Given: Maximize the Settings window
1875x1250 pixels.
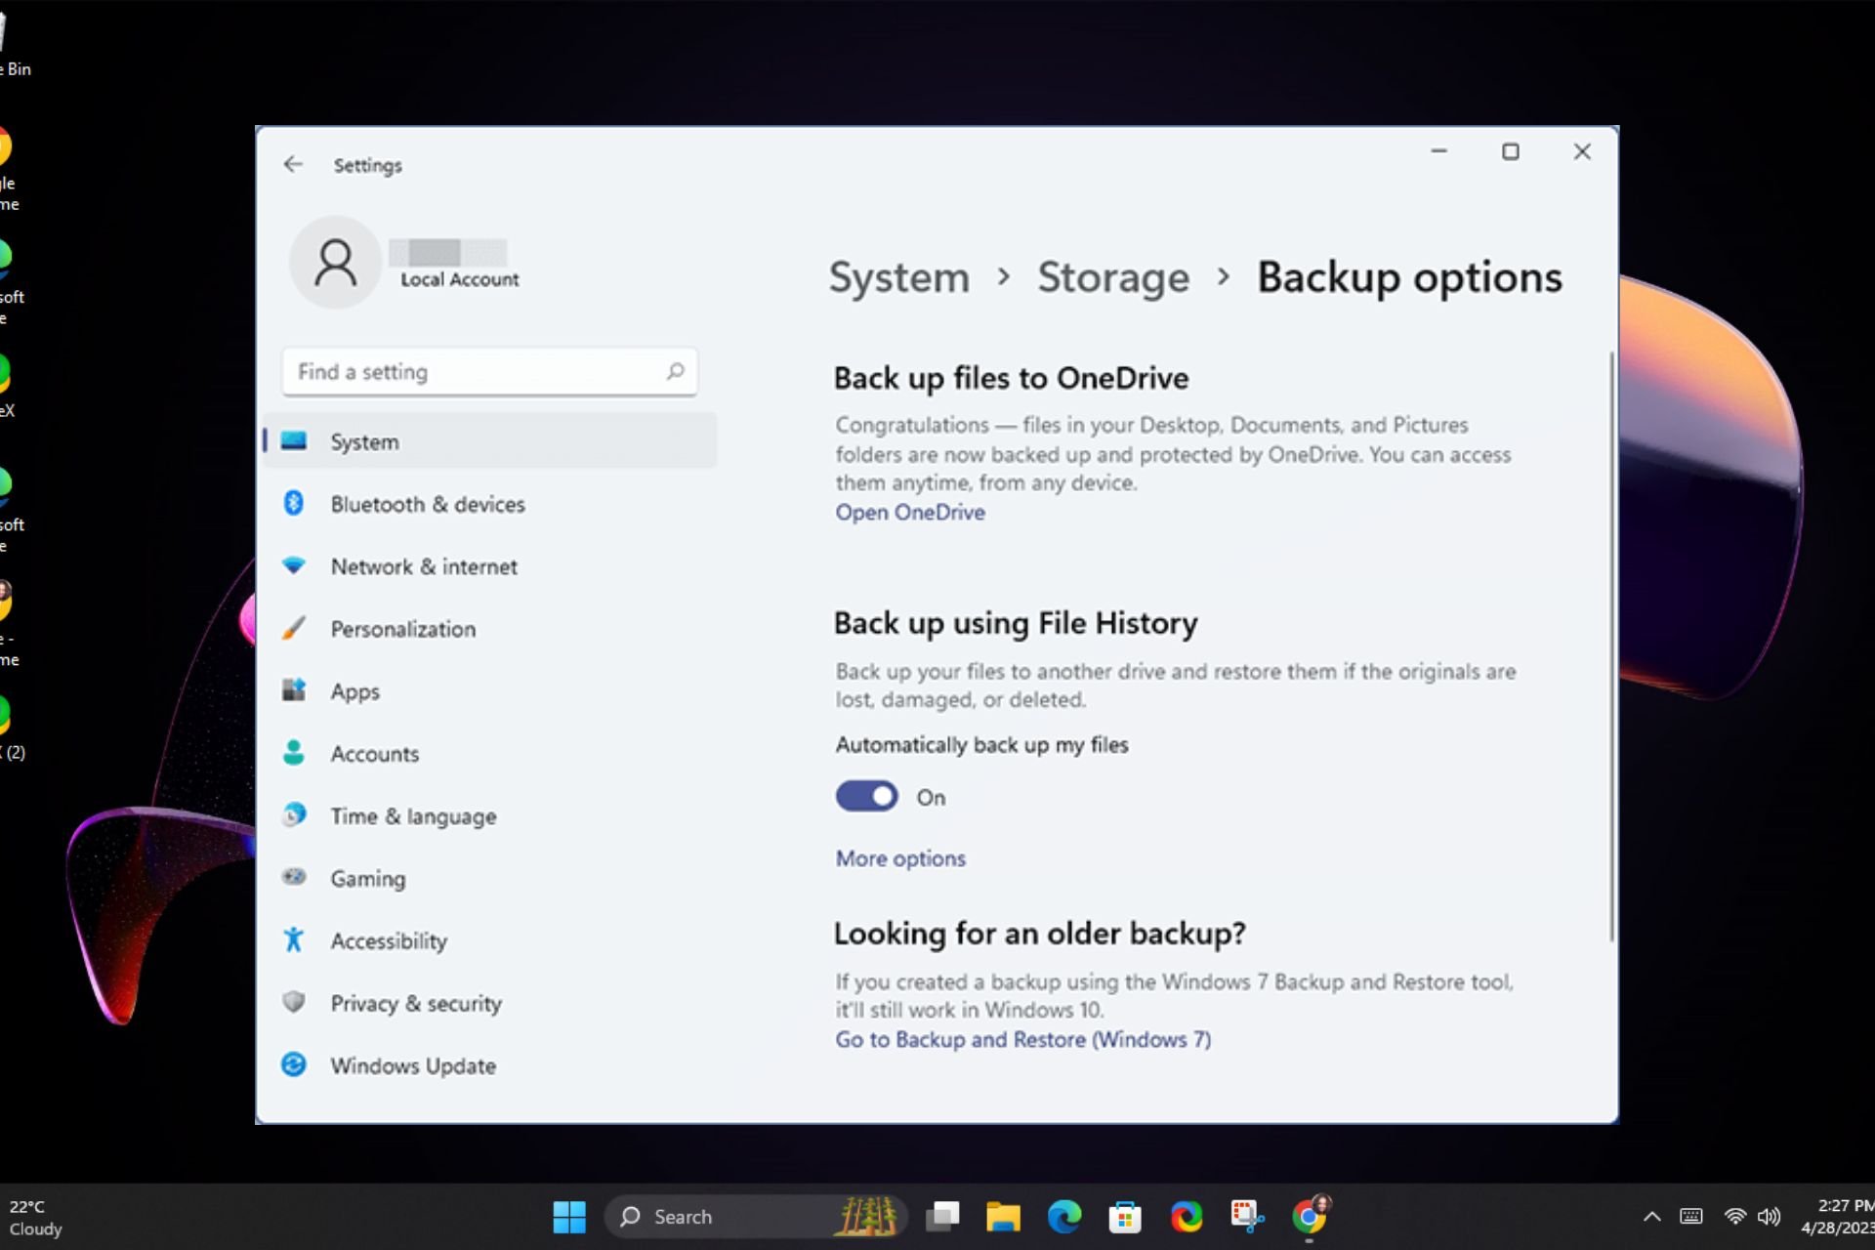Looking at the screenshot, I should point(1511,151).
